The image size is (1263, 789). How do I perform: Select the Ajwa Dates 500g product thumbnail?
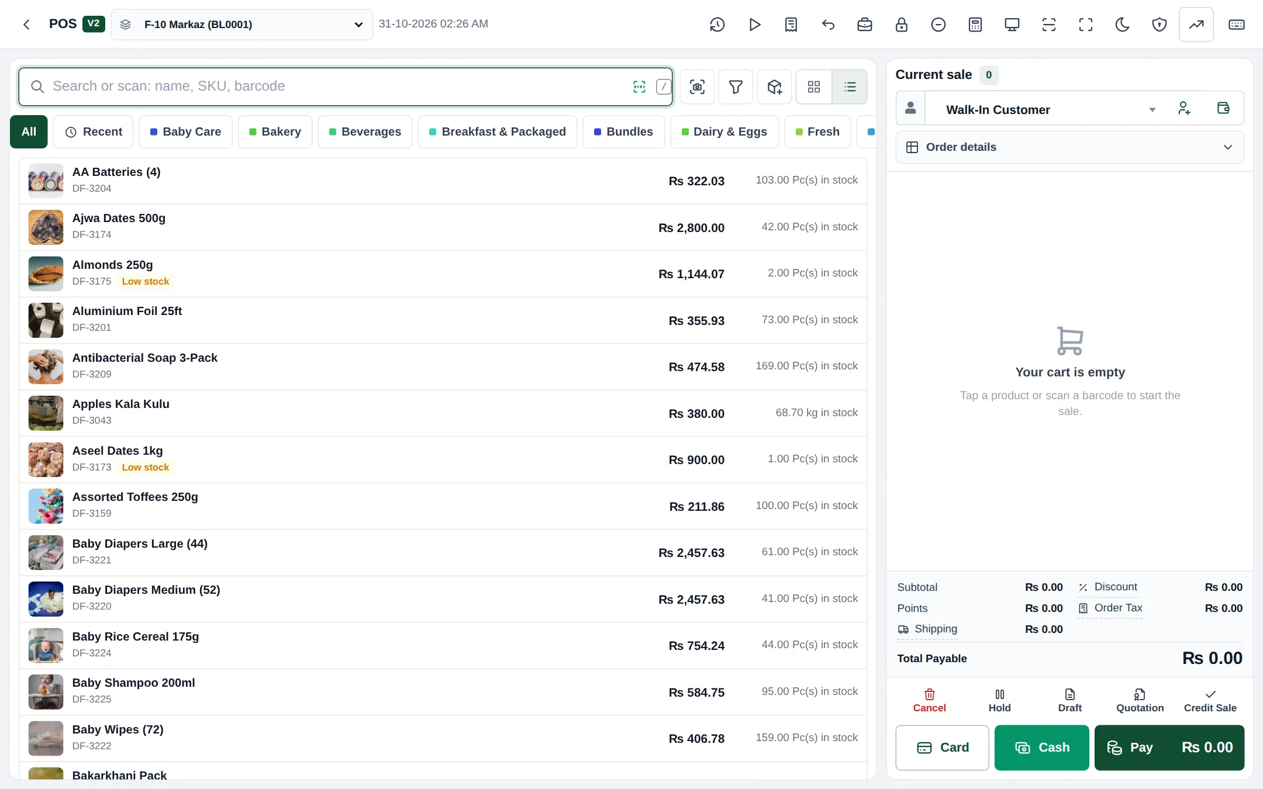pyautogui.click(x=46, y=227)
